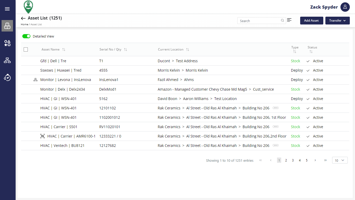Click the Asset List breadcrumb

[36, 24]
